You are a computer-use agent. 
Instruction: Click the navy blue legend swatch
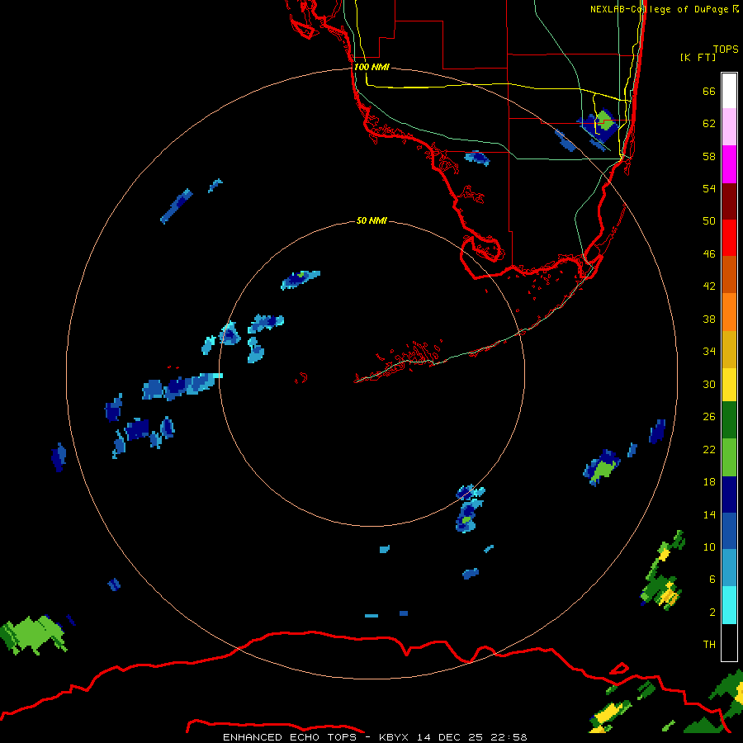(729, 495)
